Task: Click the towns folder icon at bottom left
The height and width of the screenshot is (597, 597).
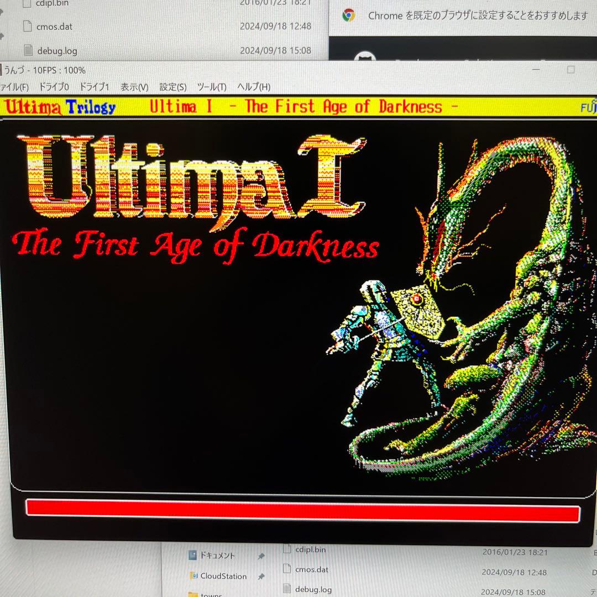Action: point(193,594)
